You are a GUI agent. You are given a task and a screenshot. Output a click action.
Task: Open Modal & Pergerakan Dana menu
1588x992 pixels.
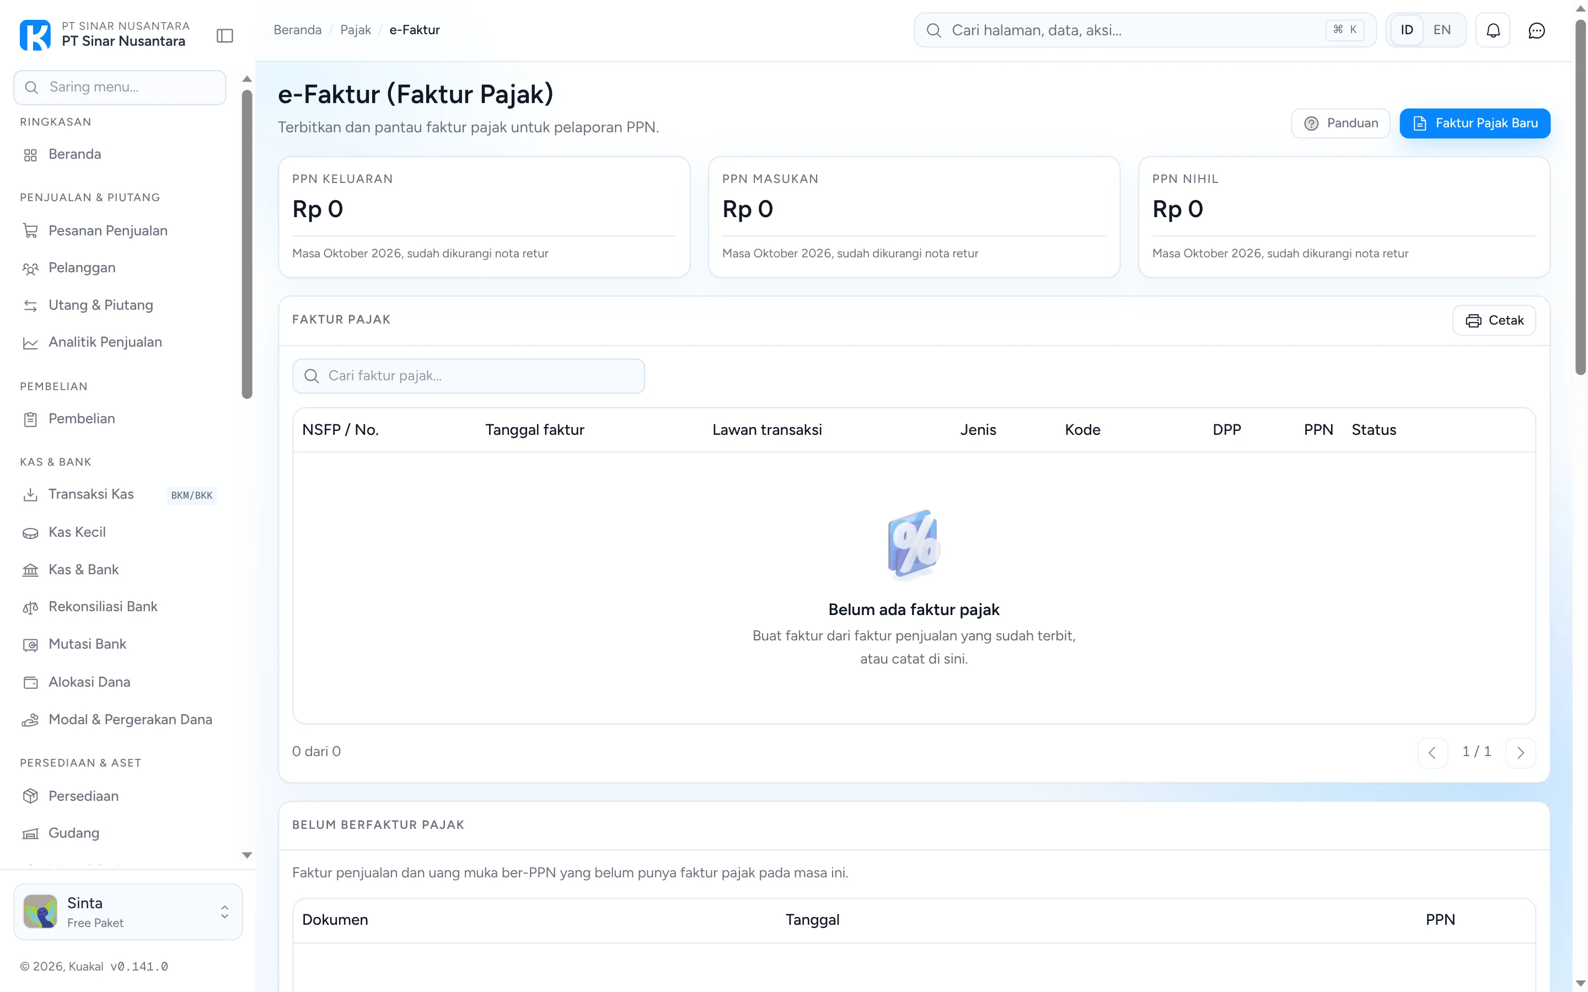(x=120, y=720)
